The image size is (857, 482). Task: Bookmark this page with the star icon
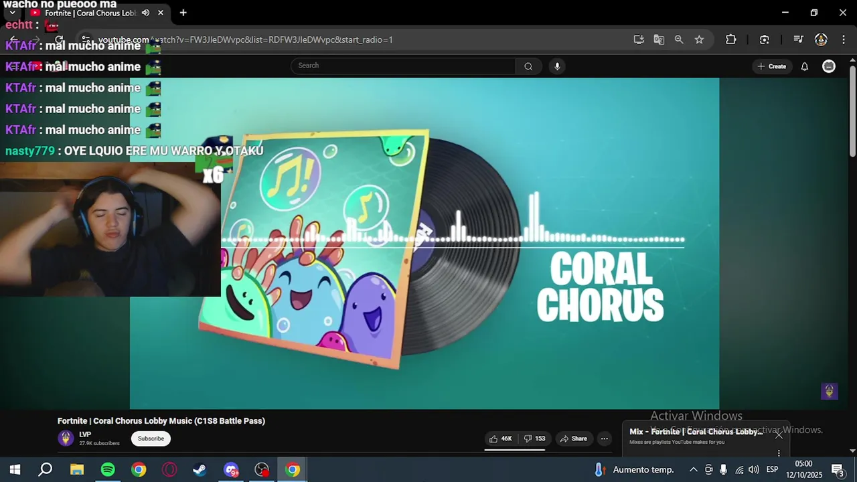tap(699, 39)
